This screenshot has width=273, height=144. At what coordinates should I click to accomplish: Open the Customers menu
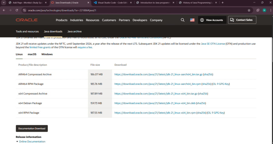pos(109,20)
